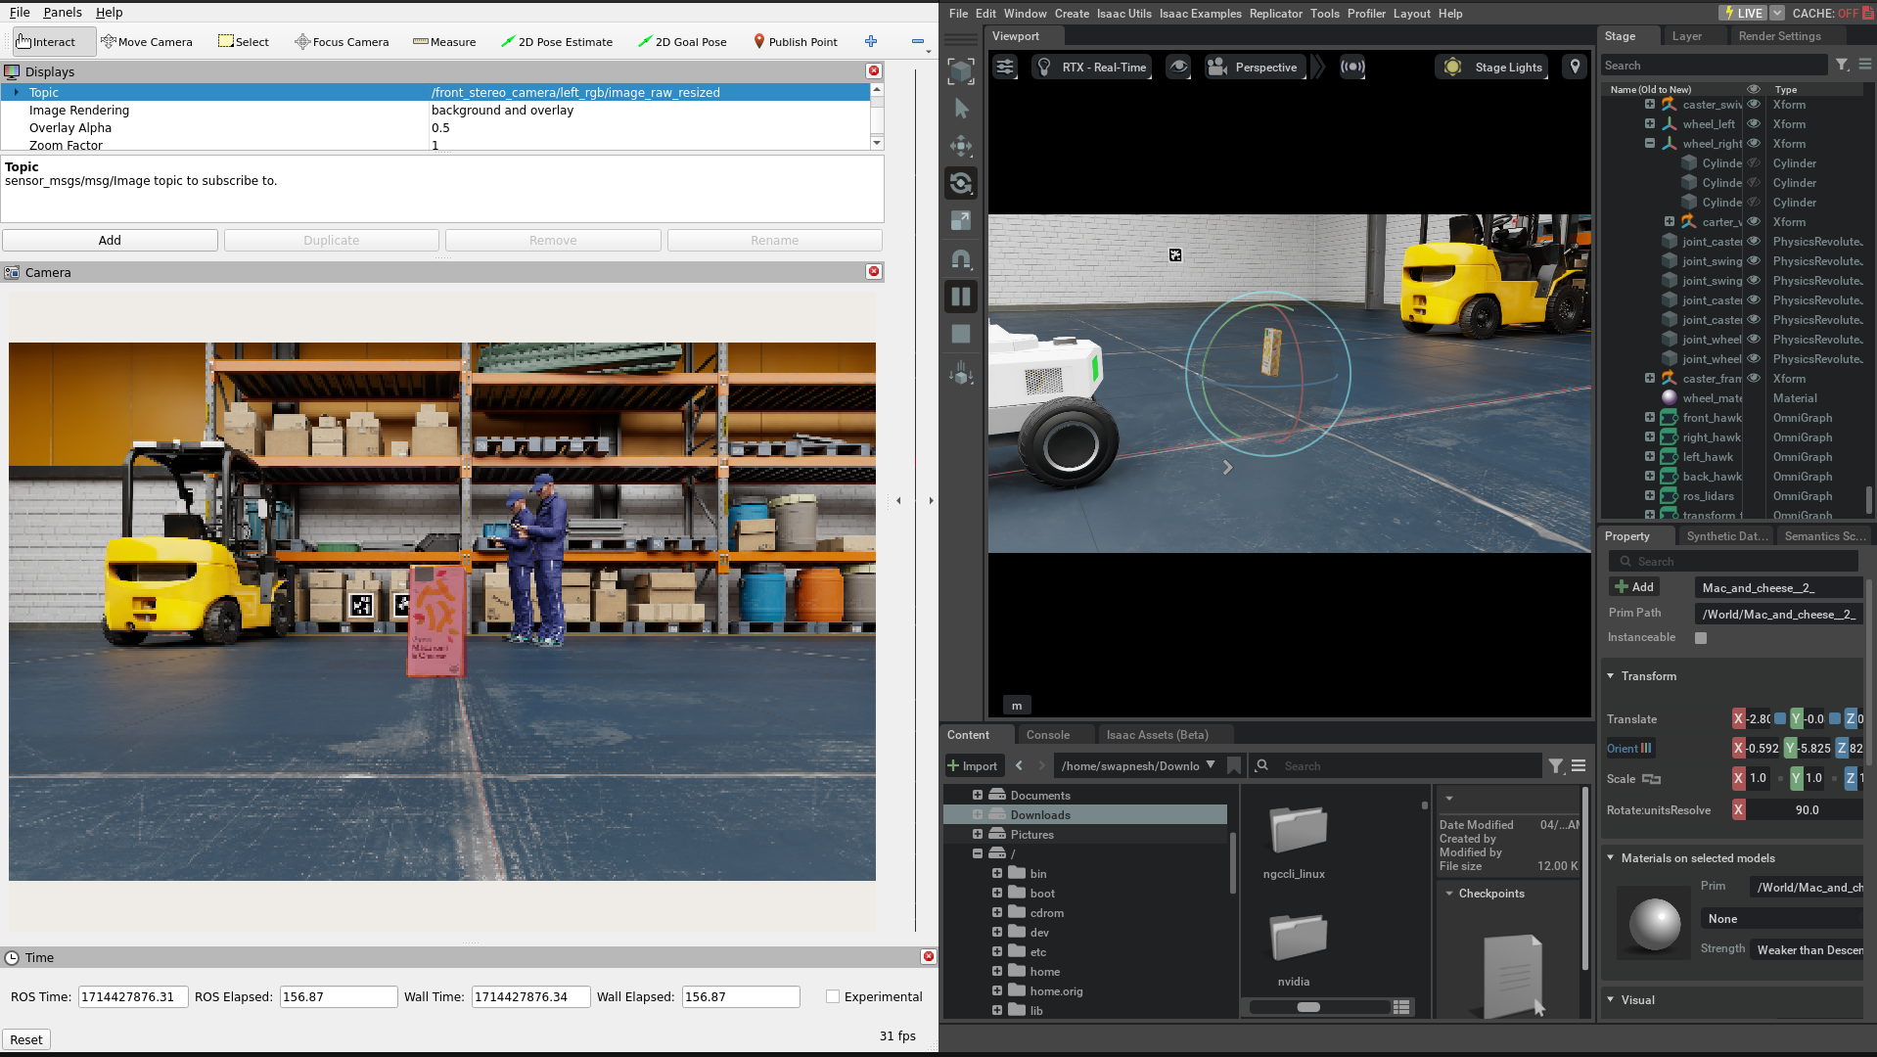Select the Rotate tool in viewport toolbar
This screenshot has height=1057, width=1877.
pyautogui.click(x=961, y=183)
